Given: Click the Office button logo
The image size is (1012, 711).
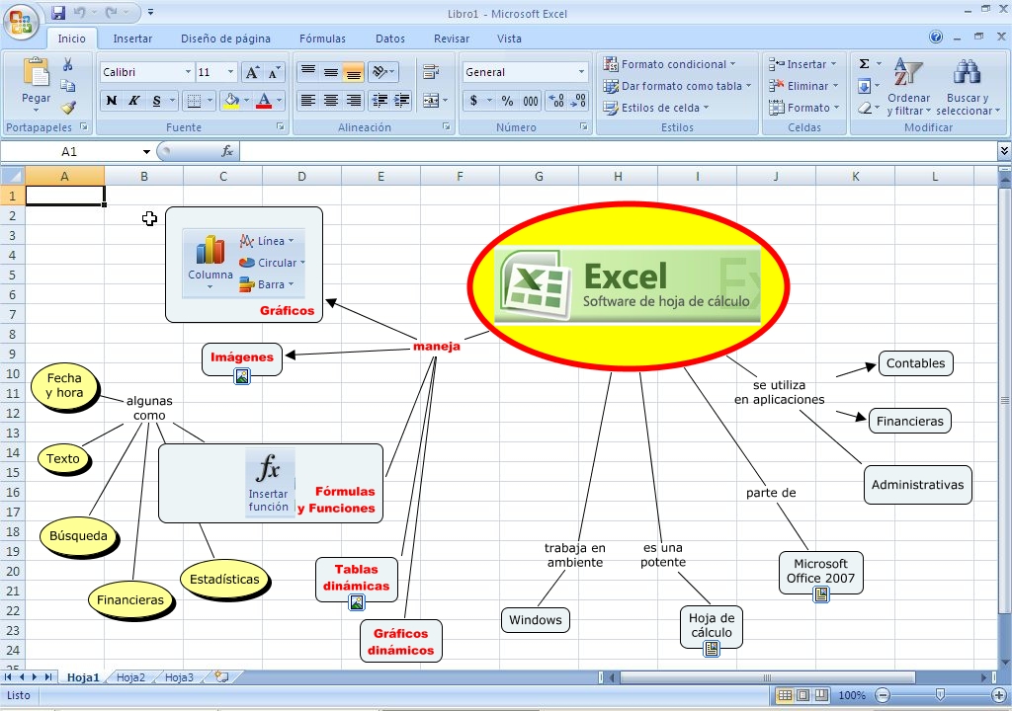Looking at the screenshot, I should 21,22.
